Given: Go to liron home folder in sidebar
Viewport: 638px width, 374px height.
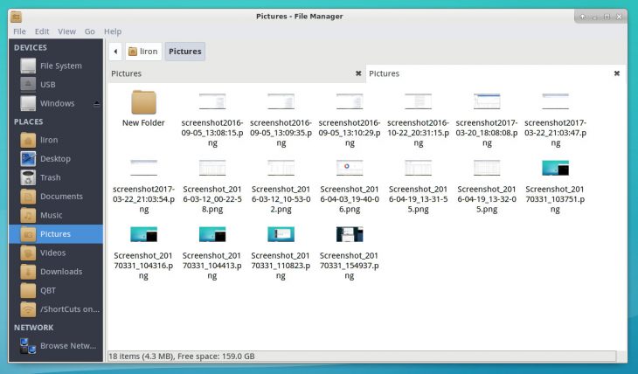Looking at the screenshot, I should (x=56, y=140).
